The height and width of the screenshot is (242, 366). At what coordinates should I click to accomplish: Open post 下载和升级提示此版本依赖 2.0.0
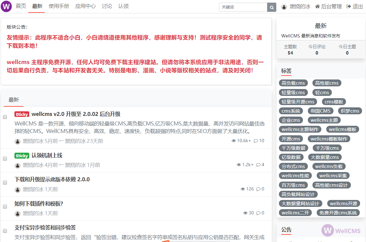pos(52,180)
